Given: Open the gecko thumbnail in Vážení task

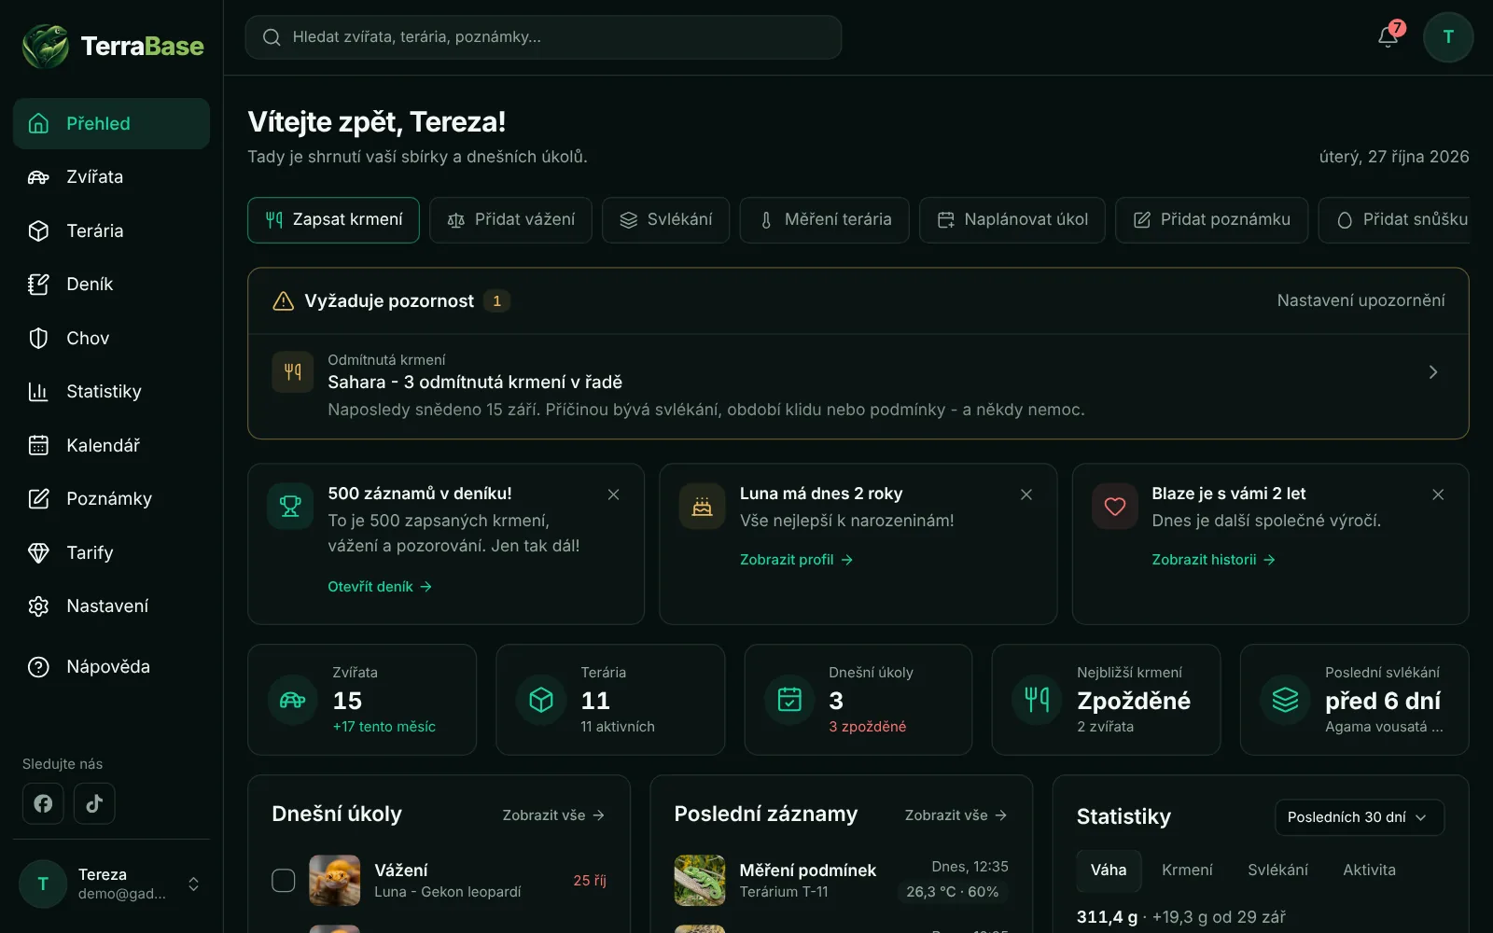Looking at the screenshot, I should tap(334, 881).
